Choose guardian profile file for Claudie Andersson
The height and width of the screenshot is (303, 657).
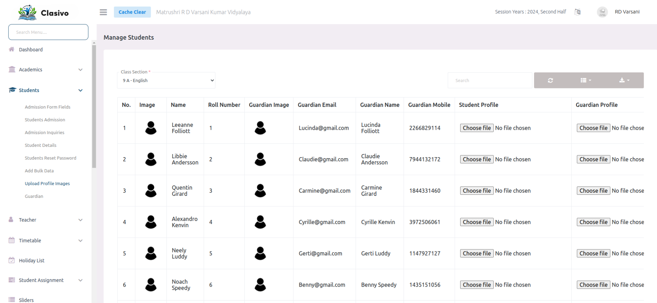[x=593, y=159]
